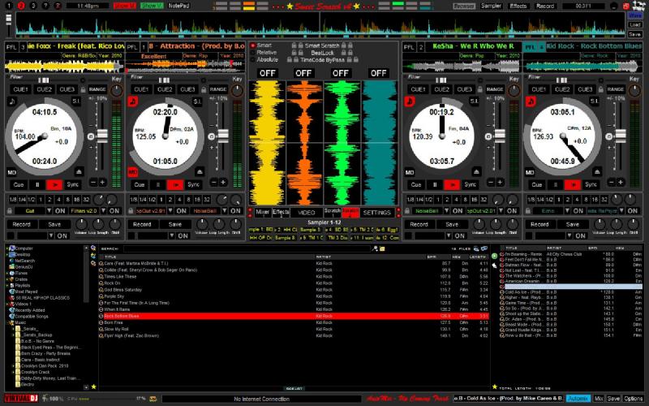Click the red music note icon on deck 1 (Attraction)

(x=132, y=101)
